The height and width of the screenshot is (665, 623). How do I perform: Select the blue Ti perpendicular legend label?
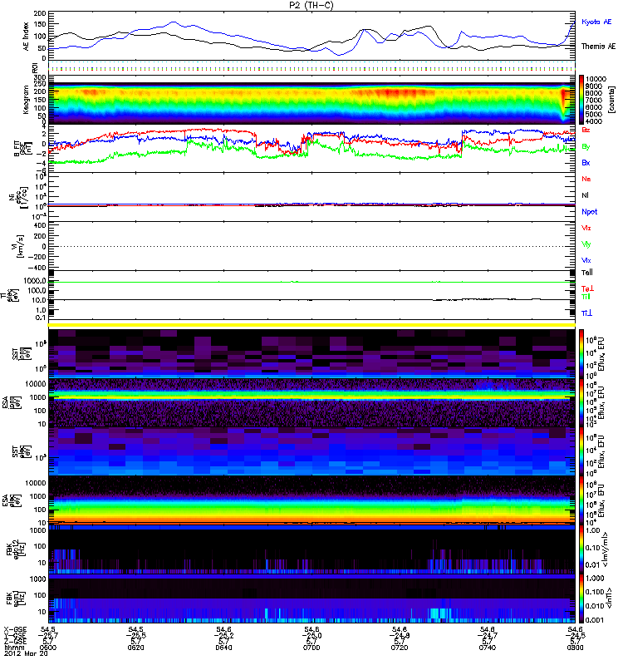click(x=586, y=313)
